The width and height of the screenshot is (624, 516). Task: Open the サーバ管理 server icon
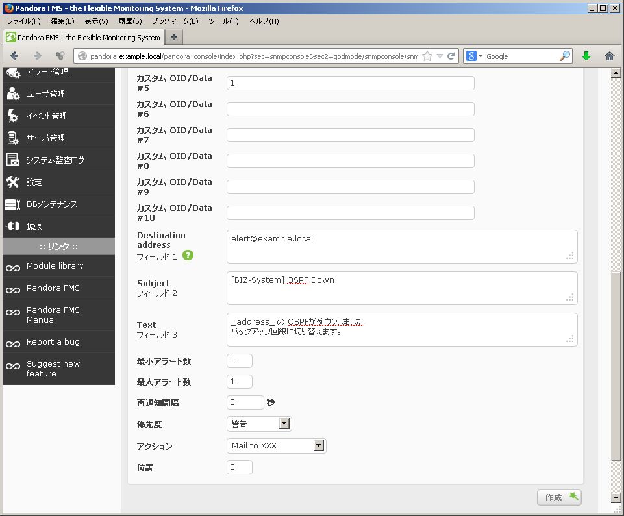coord(13,138)
